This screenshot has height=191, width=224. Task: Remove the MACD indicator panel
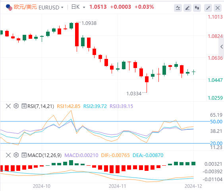tap(8, 155)
